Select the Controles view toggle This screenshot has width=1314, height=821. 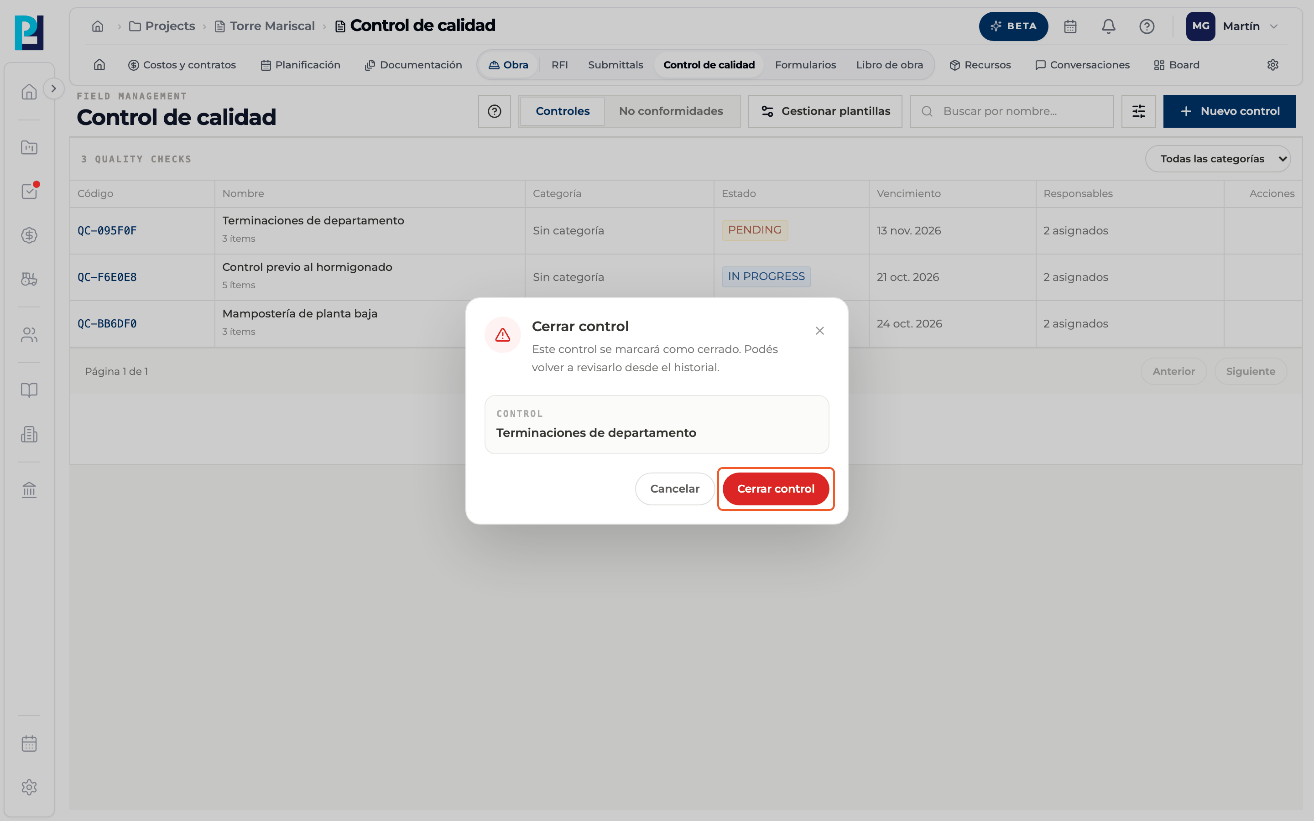pyautogui.click(x=563, y=111)
